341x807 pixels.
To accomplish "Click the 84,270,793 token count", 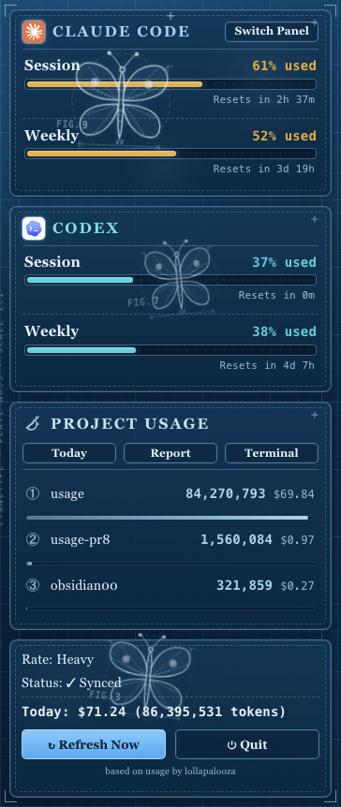I will (x=226, y=494).
